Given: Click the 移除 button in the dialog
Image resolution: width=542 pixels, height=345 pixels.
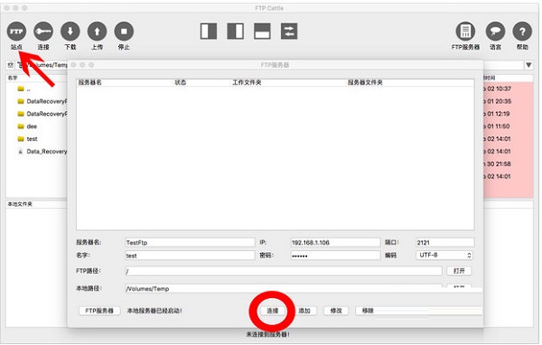Looking at the screenshot, I should click(368, 311).
